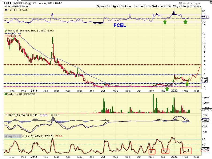Click the February green arrow on price chart
The height and width of the screenshot is (159, 212).
[x=187, y=84]
